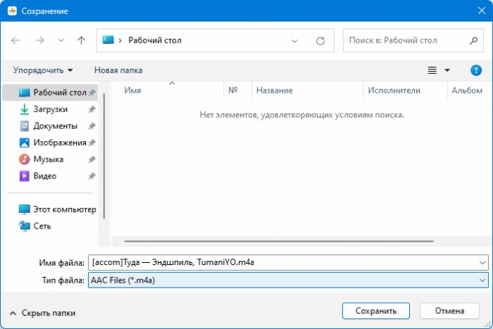This screenshot has width=493, height=329.
Task: Open help via question mark icon
Action: click(x=475, y=70)
